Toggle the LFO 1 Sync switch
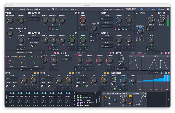The width and height of the screenshot is (175, 113). click(8, 86)
